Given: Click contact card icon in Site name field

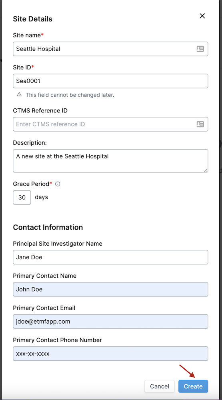Looking at the screenshot, I should coord(200,49).
